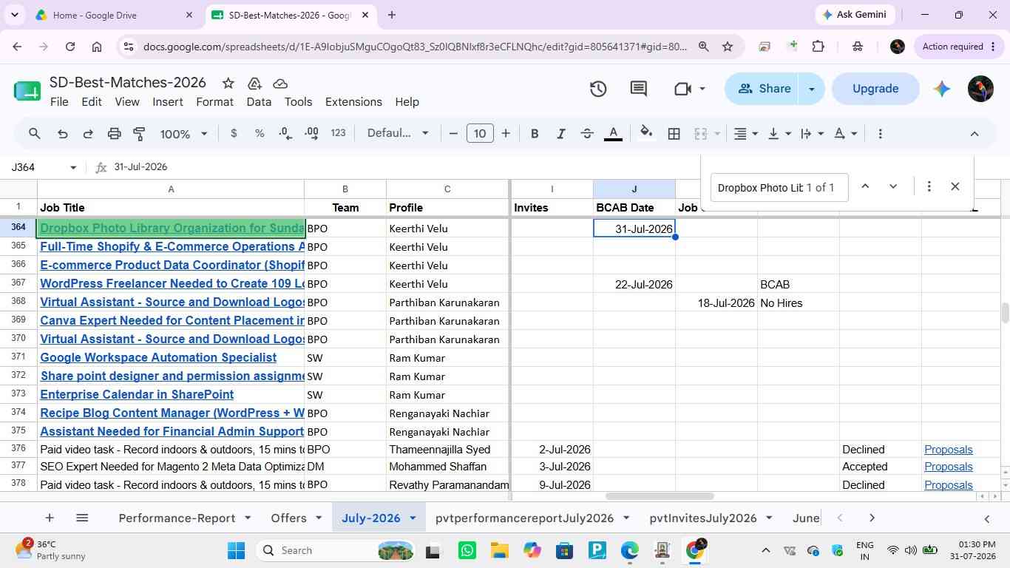The height and width of the screenshot is (568, 1010).
Task: Click the paint format roller icon
Action: click(x=139, y=134)
